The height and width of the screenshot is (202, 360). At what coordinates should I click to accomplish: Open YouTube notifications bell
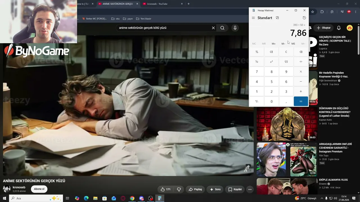339,28
